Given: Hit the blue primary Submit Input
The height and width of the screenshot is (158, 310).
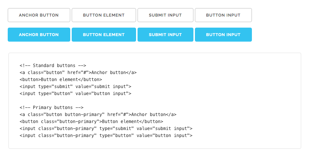Looking at the screenshot, I should click(x=165, y=35).
